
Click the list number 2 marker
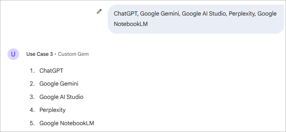click(x=32, y=84)
